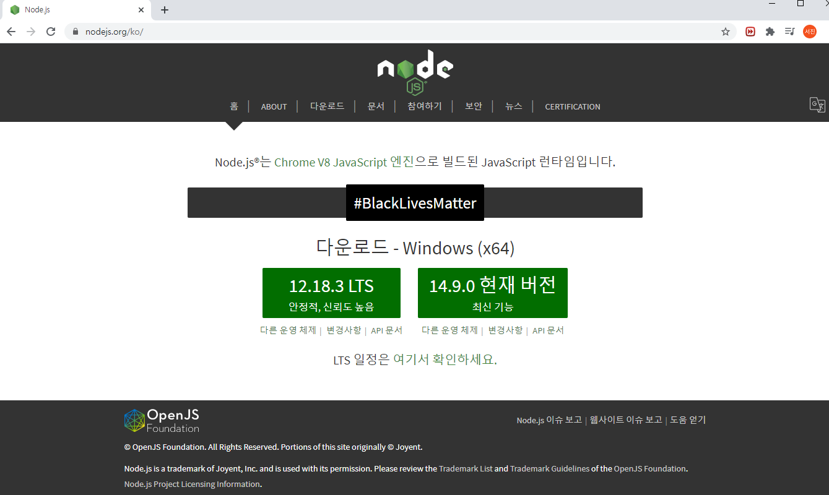
Task: Open a new tab with plus button
Action: (x=165, y=10)
